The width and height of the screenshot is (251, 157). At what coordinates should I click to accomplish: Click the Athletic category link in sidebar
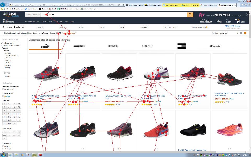[x=8, y=53]
